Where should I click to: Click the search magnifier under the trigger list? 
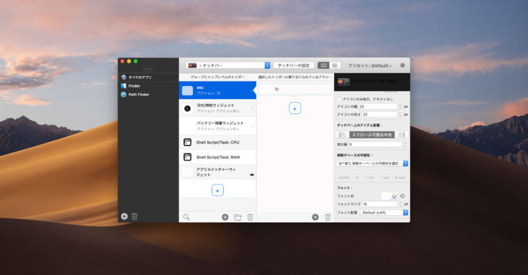187,217
